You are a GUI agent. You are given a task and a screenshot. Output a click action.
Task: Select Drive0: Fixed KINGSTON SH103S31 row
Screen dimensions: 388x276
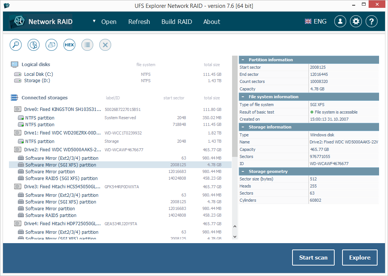click(x=120, y=109)
